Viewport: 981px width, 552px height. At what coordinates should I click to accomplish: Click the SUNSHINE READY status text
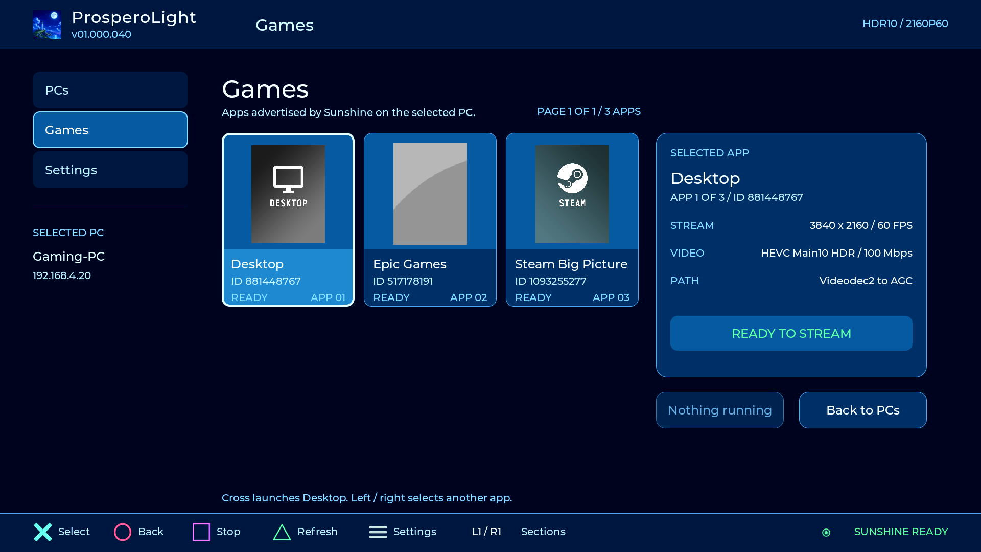click(901, 532)
